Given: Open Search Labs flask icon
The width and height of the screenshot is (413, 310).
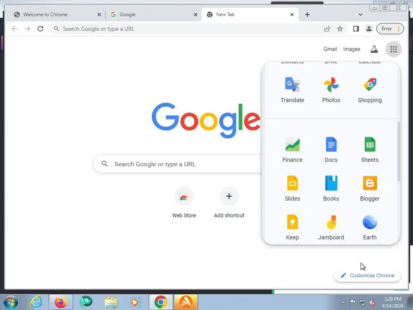Looking at the screenshot, I should pos(374,49).
